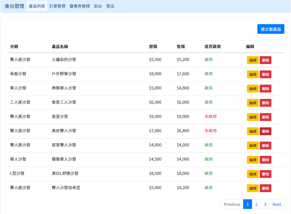This screenshot has width=291, height=214.
Task: Click the 建立新產品 button
Action: click(x=271, y=29)
